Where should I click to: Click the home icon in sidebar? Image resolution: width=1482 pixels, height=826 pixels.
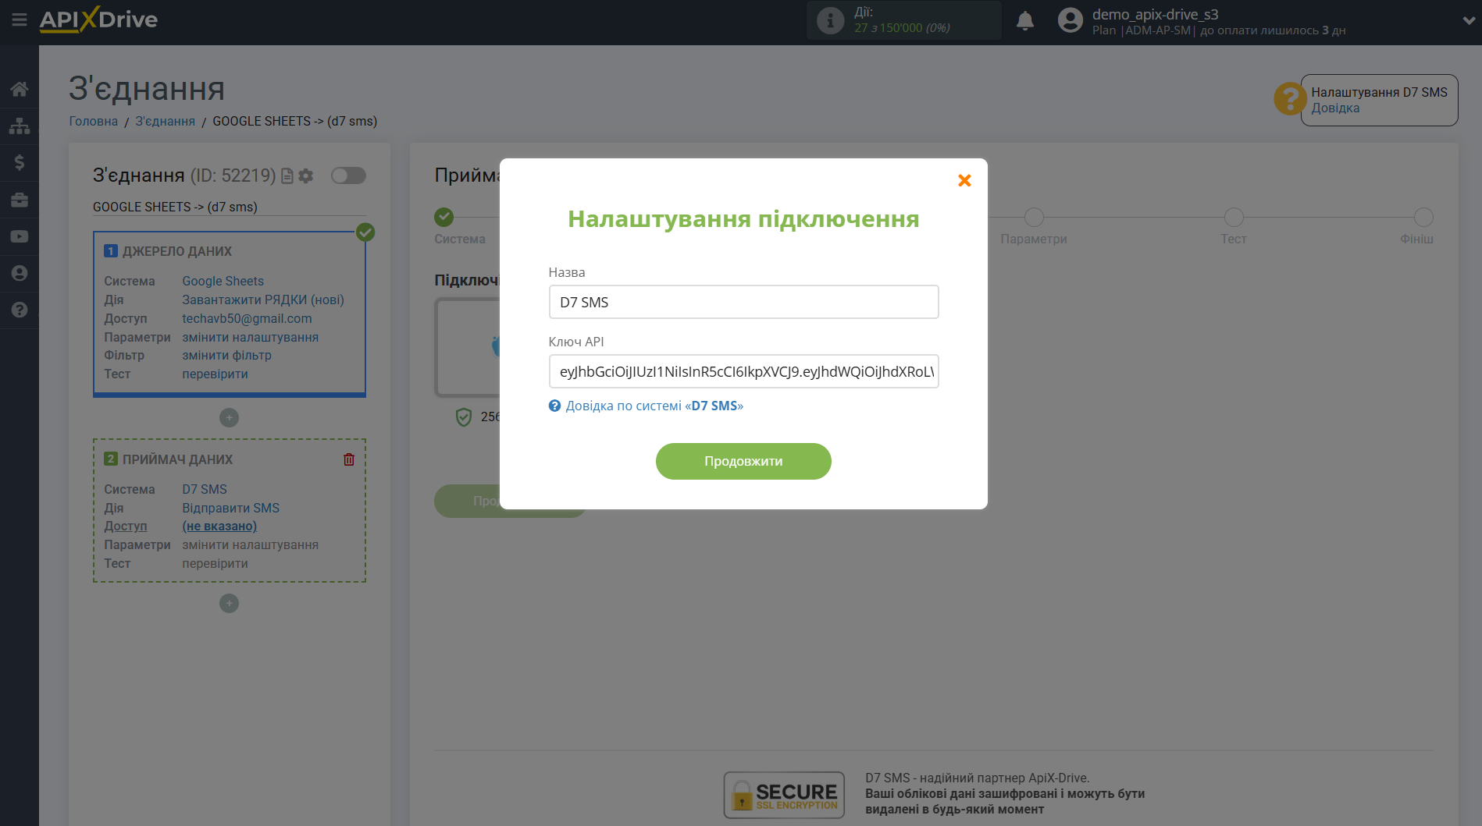click(x=20, y=89)
